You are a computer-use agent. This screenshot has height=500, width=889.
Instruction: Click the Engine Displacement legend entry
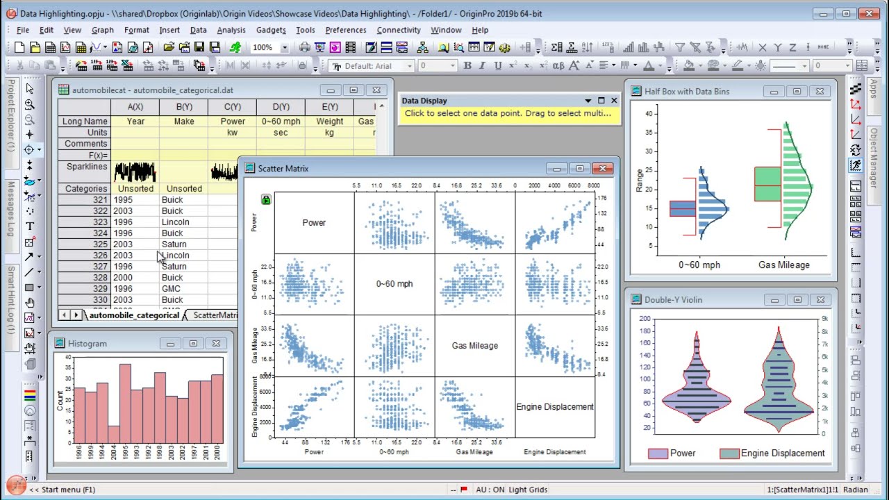click(772, 453)
